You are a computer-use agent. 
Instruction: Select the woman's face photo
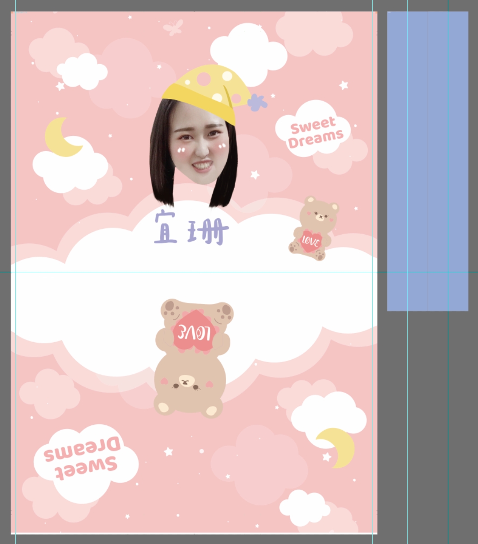pos(199,149)
